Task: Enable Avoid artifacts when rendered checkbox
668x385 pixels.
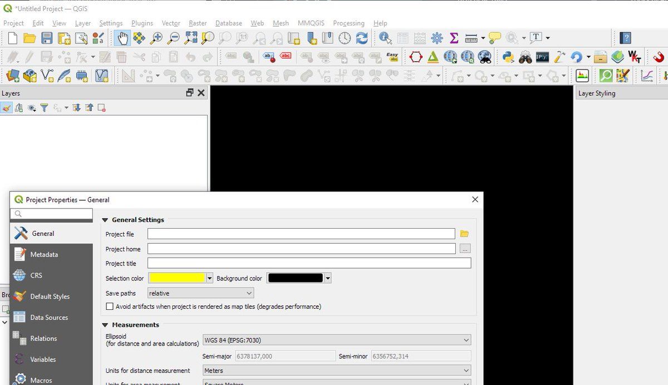Action: 110,307
